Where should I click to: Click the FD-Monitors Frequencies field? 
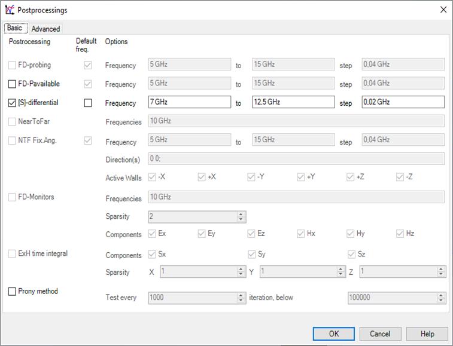(x=296, y=197)
